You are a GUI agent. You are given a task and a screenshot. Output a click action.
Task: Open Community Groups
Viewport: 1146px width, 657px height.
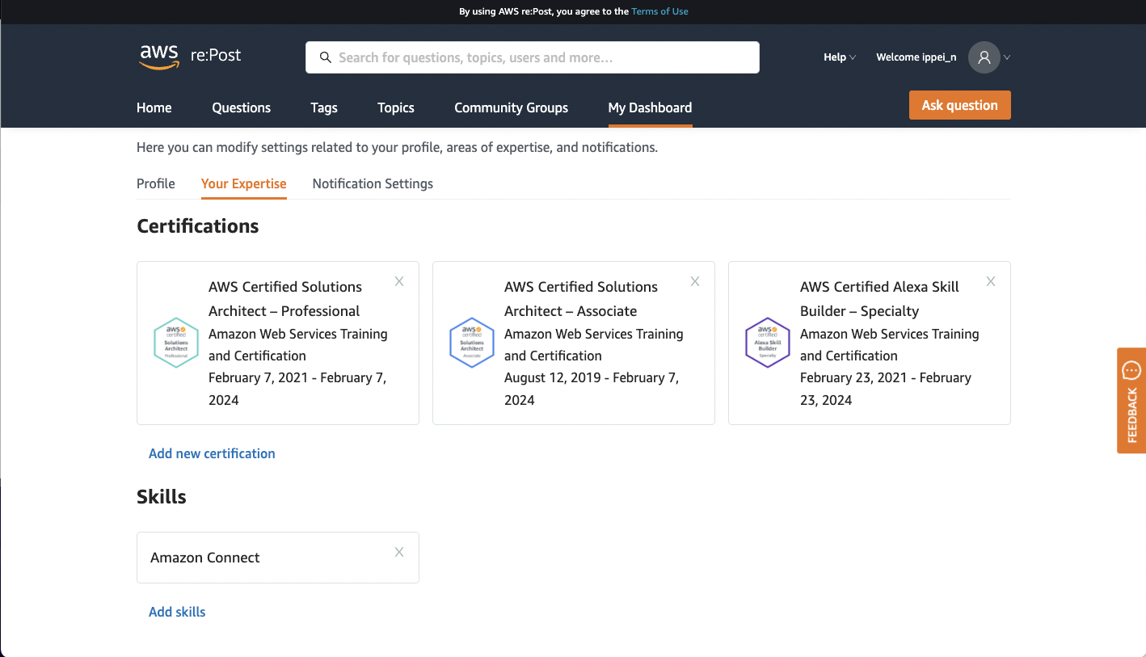(x=512, y=107)
